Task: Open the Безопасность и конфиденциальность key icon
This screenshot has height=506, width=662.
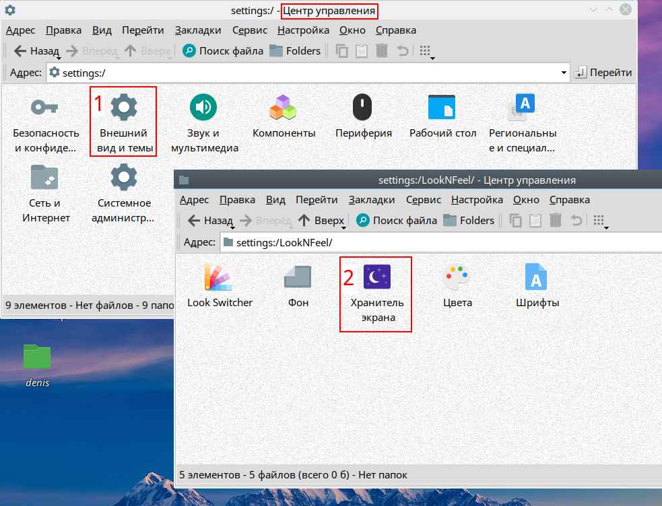Action: (46, 107)
